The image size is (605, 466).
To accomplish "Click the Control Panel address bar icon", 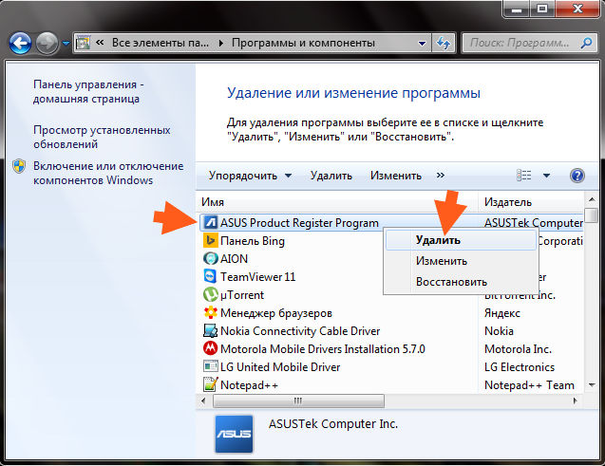I will (83, 43).
